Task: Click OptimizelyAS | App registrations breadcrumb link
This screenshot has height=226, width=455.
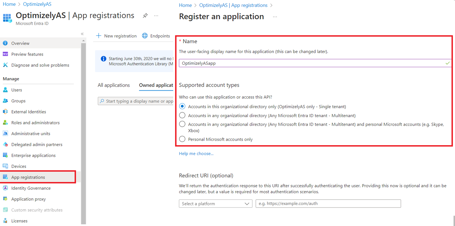Action: coord(233,5)
